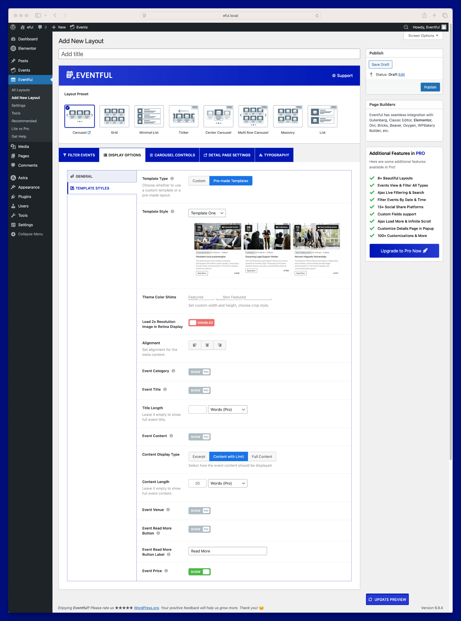
Task: Open the Carousel preset external link icon
Action: 89,133
